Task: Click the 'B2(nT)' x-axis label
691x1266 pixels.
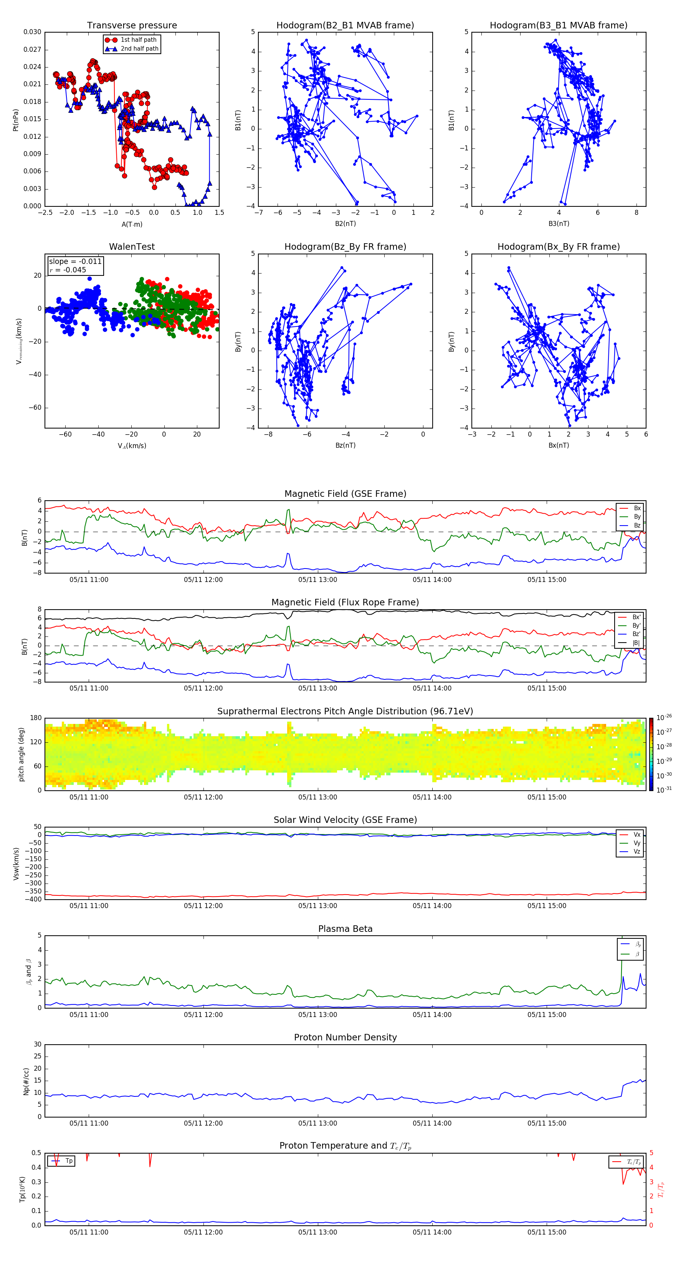Action: pyautogui.click(x=345, y=224)
